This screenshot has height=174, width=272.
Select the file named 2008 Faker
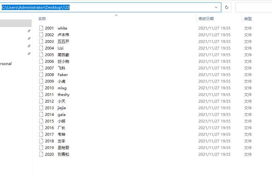point(56,75)
